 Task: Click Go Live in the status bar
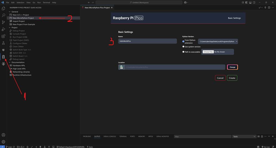[266, 147]
